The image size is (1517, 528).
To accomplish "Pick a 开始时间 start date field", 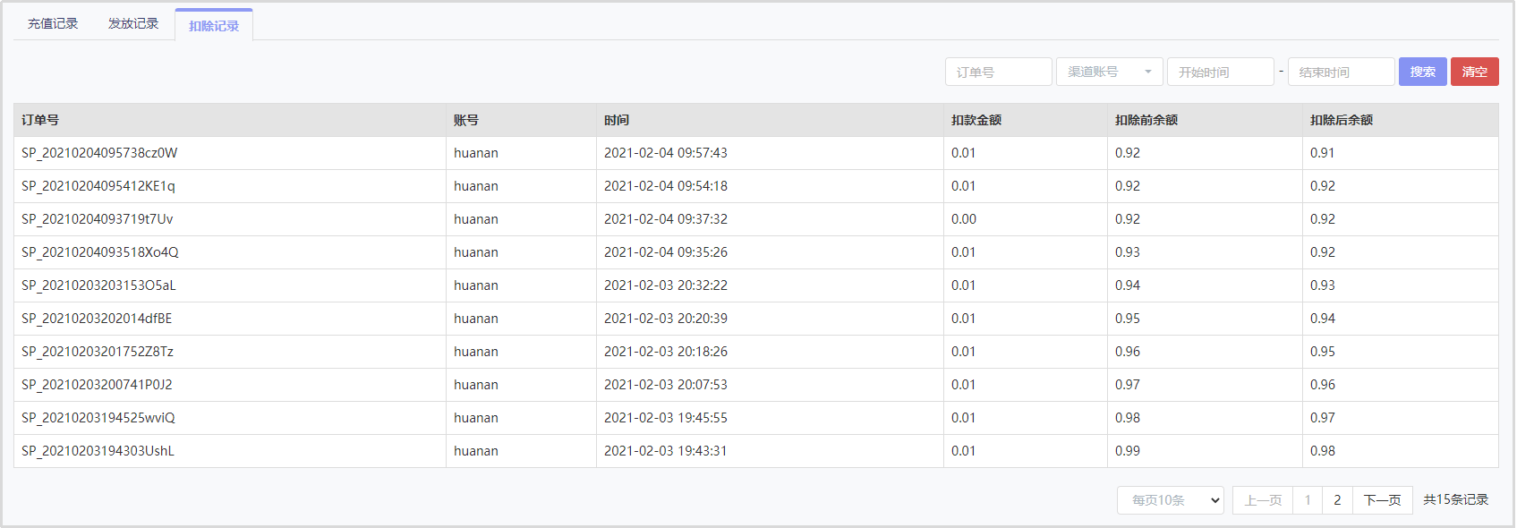I will coord(1221,72).
